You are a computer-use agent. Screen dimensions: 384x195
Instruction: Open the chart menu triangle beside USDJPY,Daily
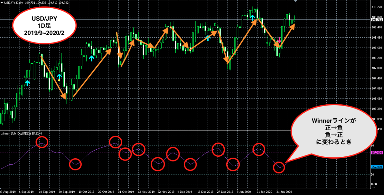point(2,2)
